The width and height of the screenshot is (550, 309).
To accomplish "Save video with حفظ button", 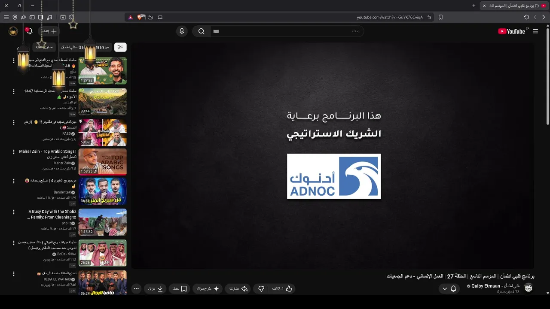I will point(180,289).
